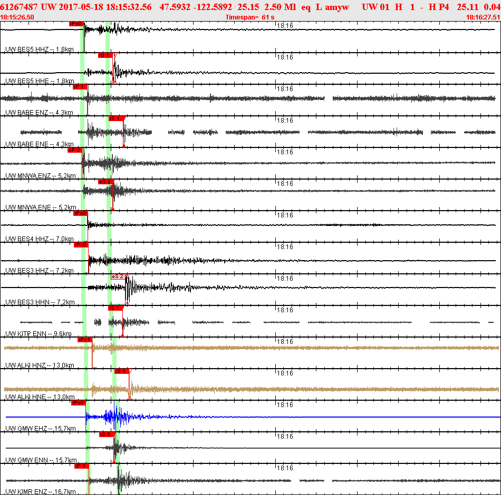Select the iPc0 pick flag on BES5 HHZ
Viewport: 501px width, 495px height.
point(76,24)
